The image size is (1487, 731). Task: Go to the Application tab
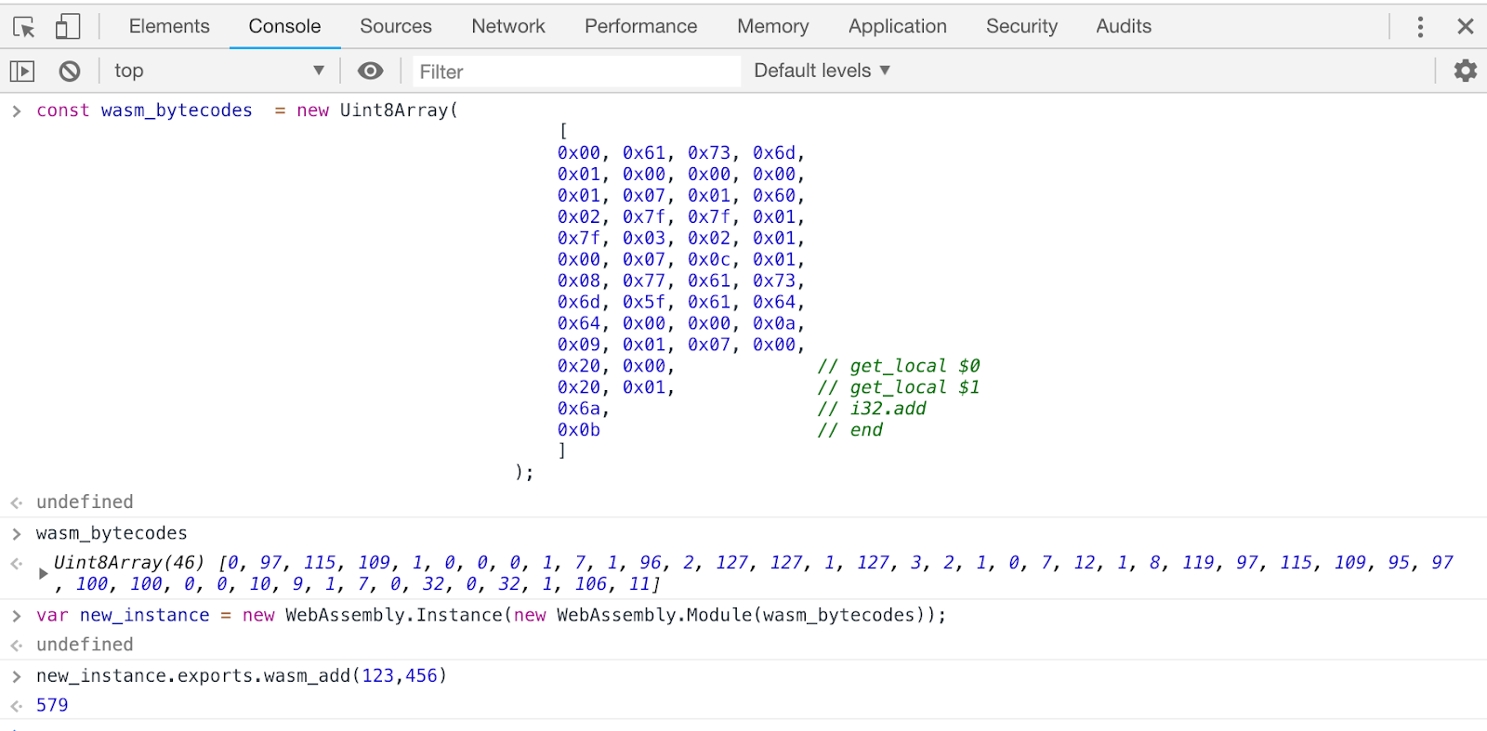(x=898, y=26)
